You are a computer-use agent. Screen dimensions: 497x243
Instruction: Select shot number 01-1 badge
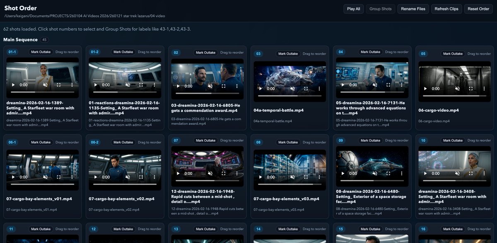pos(12,52)
